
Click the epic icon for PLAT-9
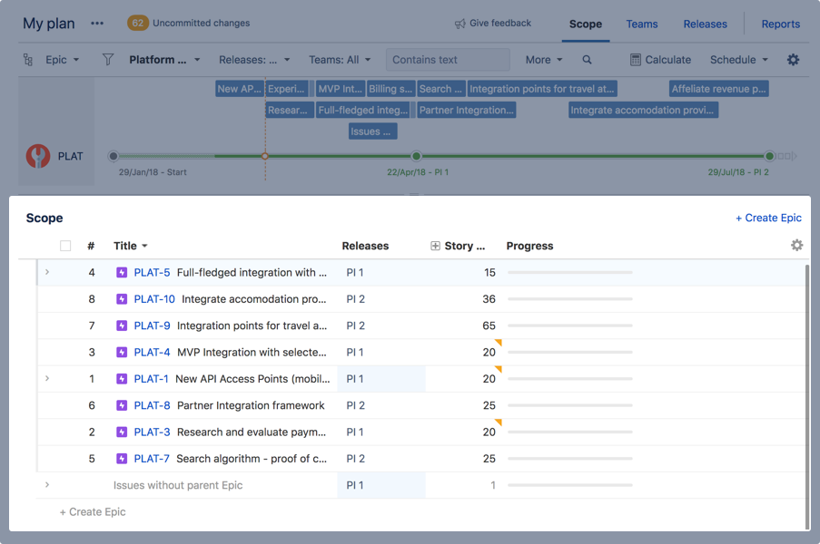[122, 325]
